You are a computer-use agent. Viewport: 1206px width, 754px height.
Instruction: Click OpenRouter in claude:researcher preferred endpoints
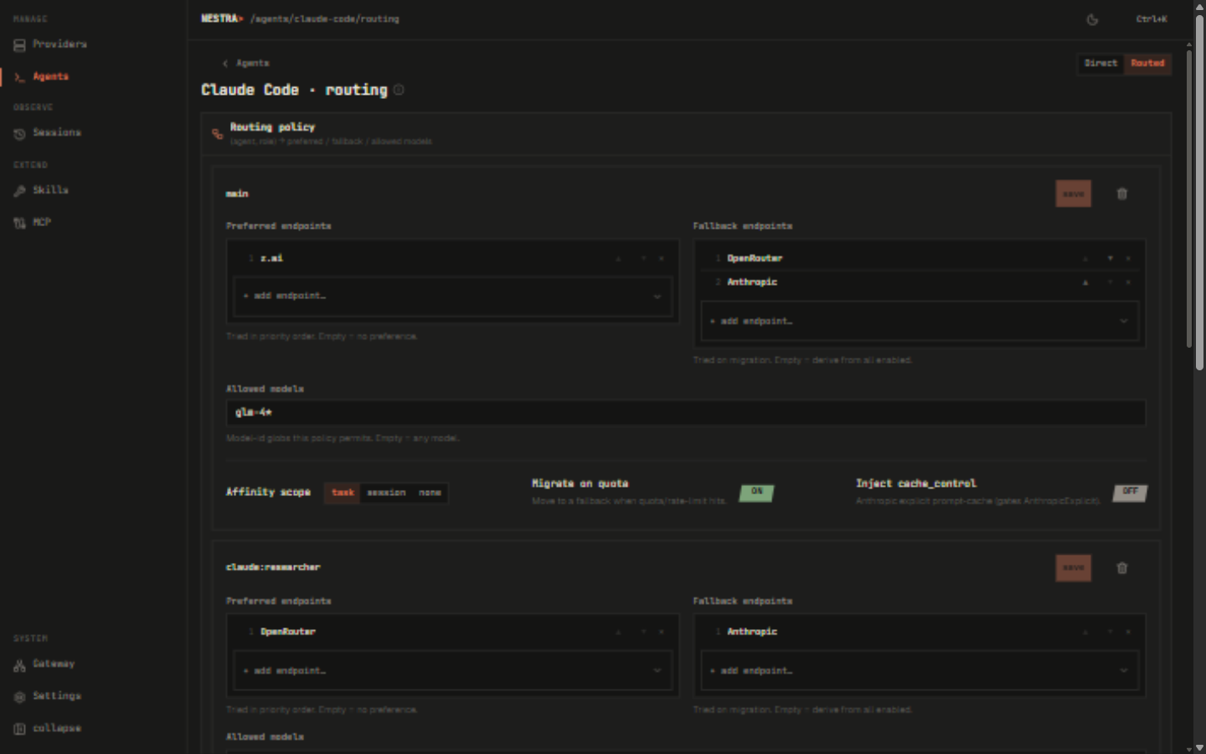288,632
